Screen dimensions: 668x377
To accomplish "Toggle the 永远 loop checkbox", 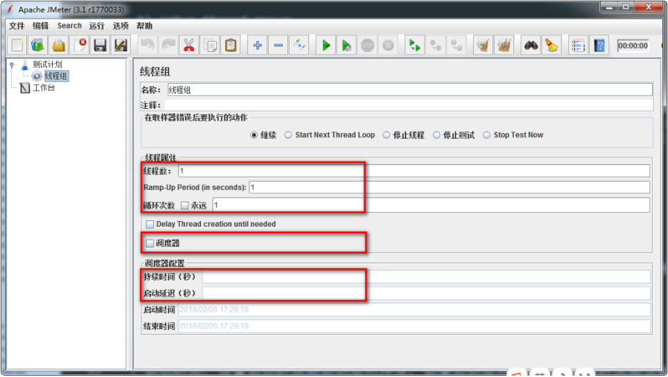I will 184,205.
